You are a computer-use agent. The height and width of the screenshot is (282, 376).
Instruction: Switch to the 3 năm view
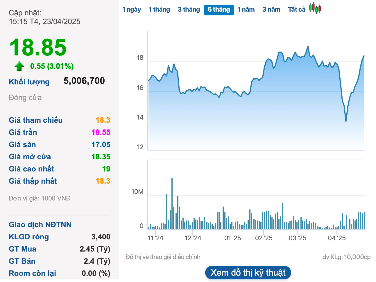click(271, 10)
